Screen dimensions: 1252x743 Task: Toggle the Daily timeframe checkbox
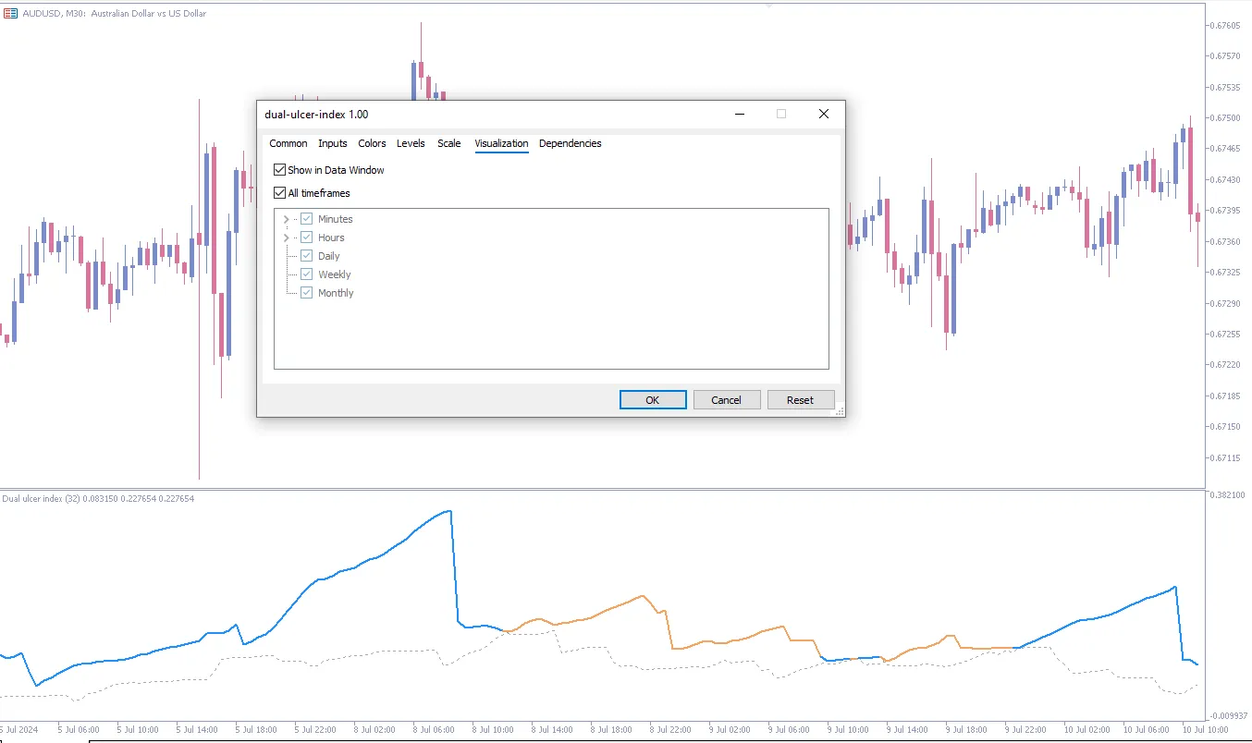tap(307, 256)
